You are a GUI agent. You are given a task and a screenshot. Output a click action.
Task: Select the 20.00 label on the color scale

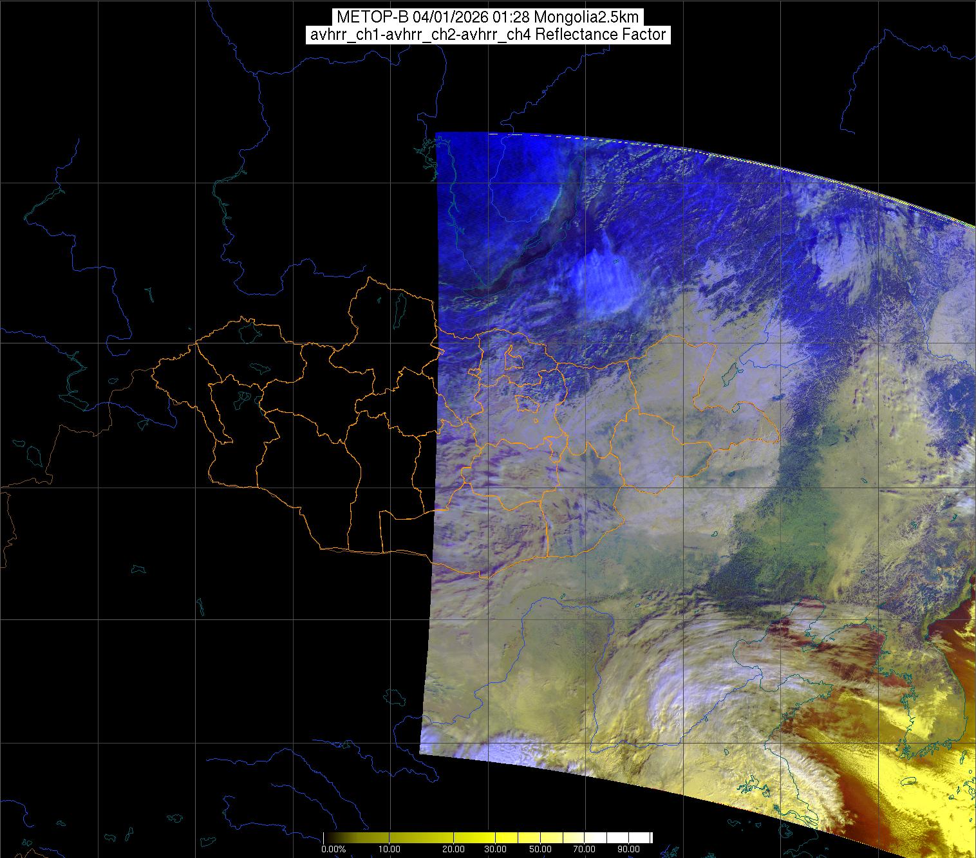454,849
